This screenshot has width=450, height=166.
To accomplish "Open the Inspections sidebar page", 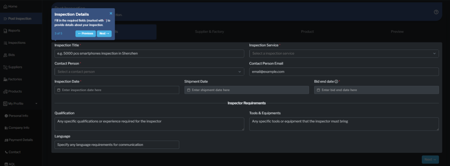I will [x=21, y=42].
